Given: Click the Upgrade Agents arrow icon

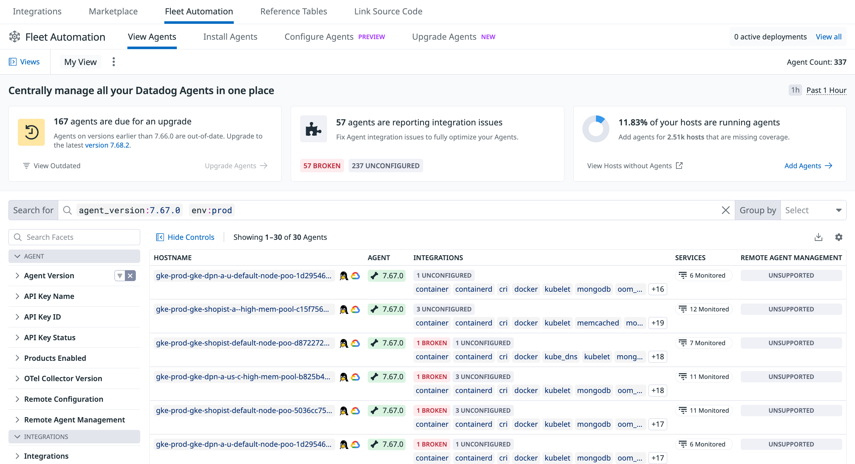Looking at the screenshot, I should 264,165.
